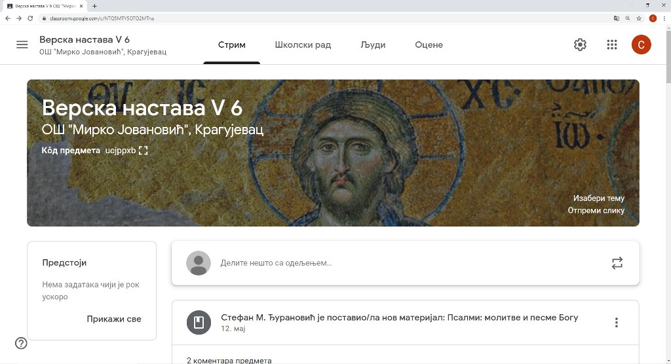
Task: Open three-dot menu for Псалми post
Action: (x=616, y=322)
